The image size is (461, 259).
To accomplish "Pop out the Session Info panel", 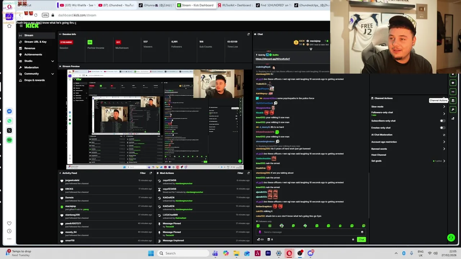I will pyautogui.click(x=248, y=34).
